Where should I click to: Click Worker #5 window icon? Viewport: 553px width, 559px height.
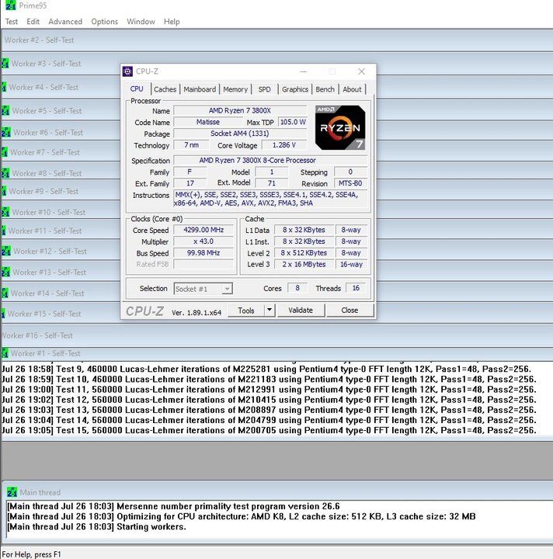pyautogui.click(x=5, y=111)
